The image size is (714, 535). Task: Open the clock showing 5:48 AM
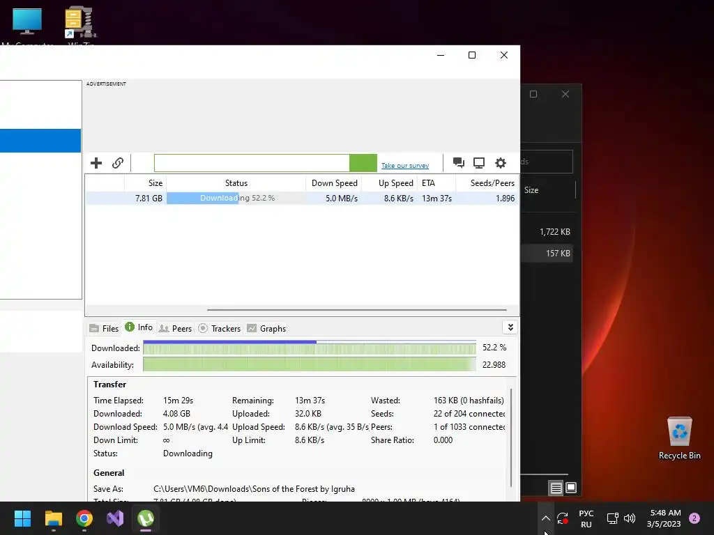(x=664, y=518)
